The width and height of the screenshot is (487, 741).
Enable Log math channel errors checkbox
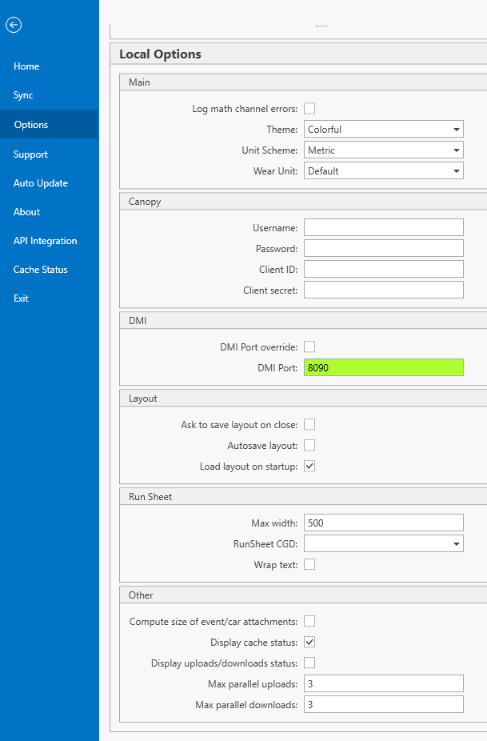point(309,109)
